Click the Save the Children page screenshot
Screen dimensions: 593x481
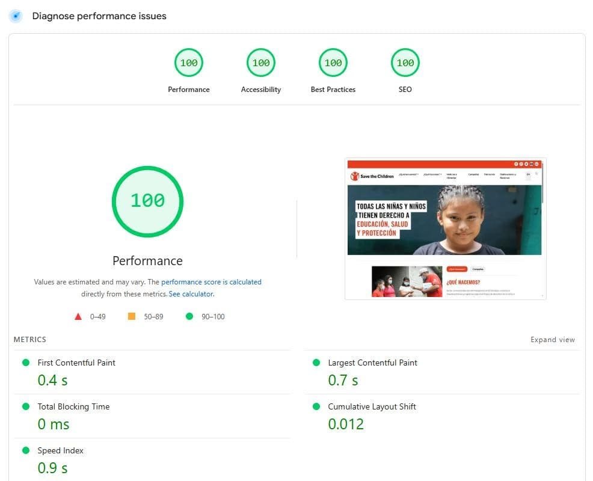[445, 229]
